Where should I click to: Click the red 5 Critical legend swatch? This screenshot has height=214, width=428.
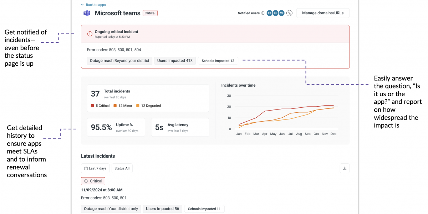(92, 106)
